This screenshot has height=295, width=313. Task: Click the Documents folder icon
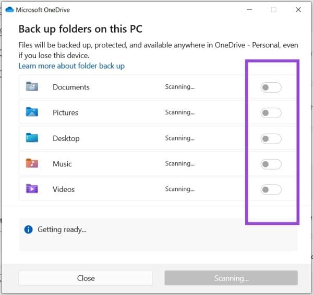(x=32, y=86)
